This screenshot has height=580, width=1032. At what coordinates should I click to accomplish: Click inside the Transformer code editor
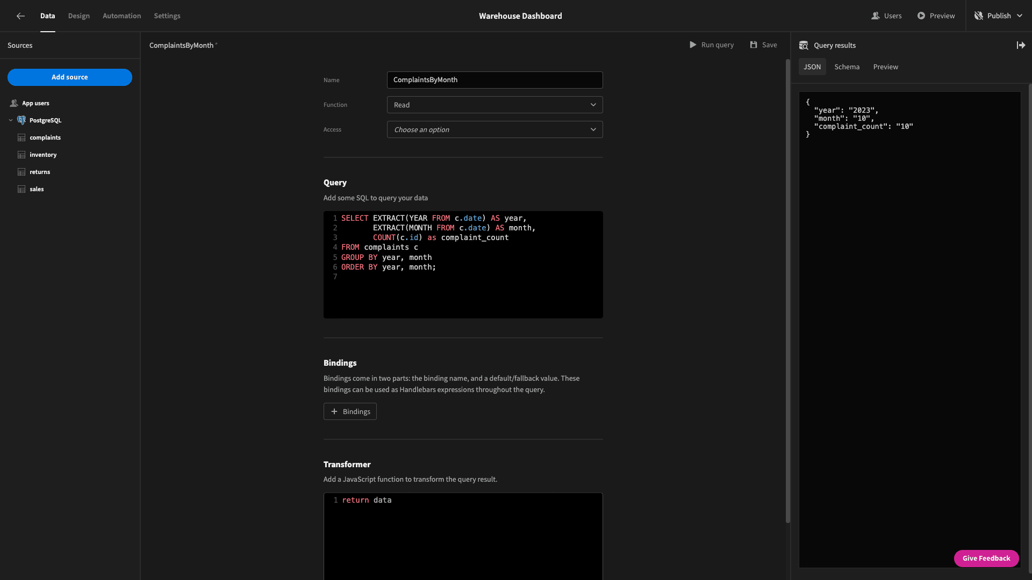pyautogui.click(x=463, y=536)
